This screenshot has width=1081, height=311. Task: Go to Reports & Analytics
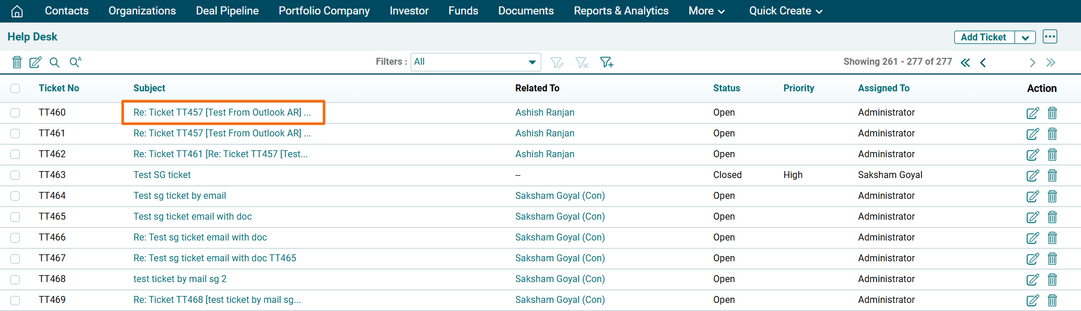tap(621, 11)
